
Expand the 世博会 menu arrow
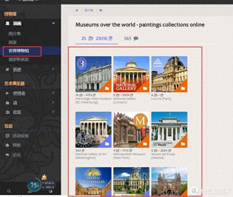click(x=53, y=93)
